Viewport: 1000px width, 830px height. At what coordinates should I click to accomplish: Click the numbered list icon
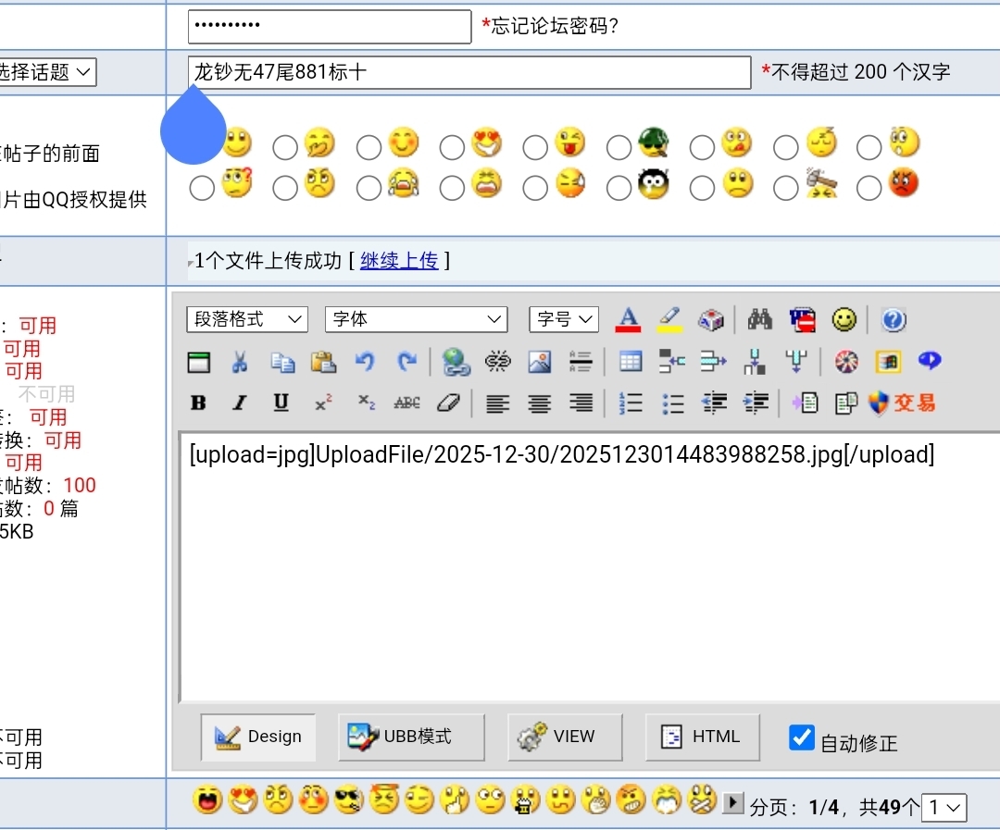pyautogui.click(x=631, y=403)
